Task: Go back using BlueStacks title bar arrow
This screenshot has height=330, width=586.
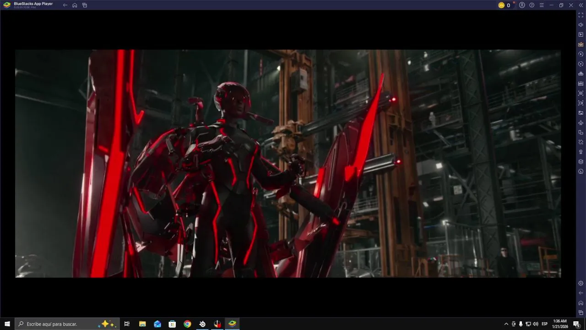Action: tap(65, 5)
